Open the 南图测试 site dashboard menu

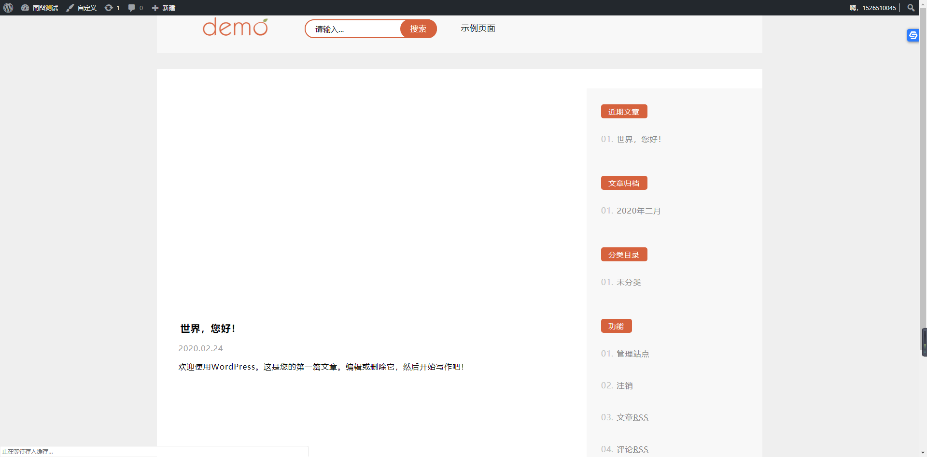click(40, 8)
